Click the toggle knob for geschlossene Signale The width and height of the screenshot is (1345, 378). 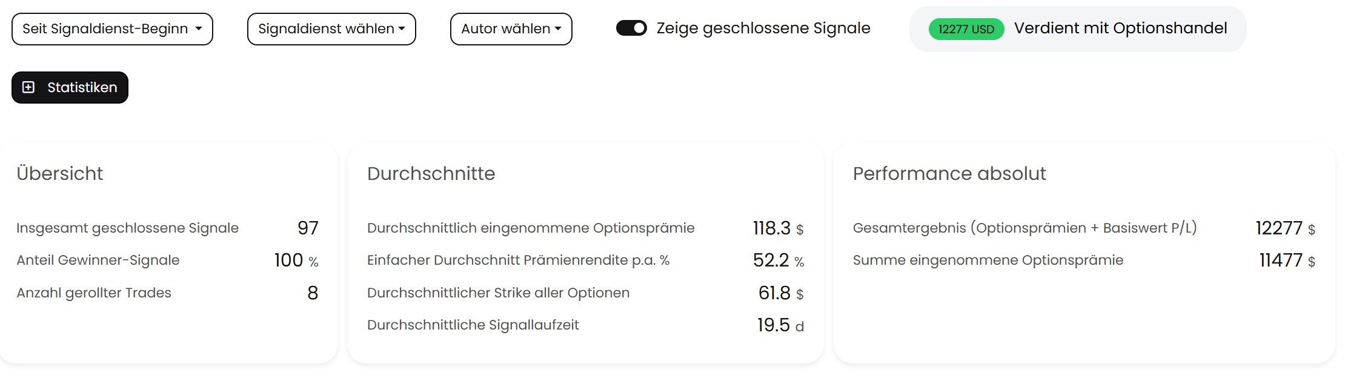(639, 27)
